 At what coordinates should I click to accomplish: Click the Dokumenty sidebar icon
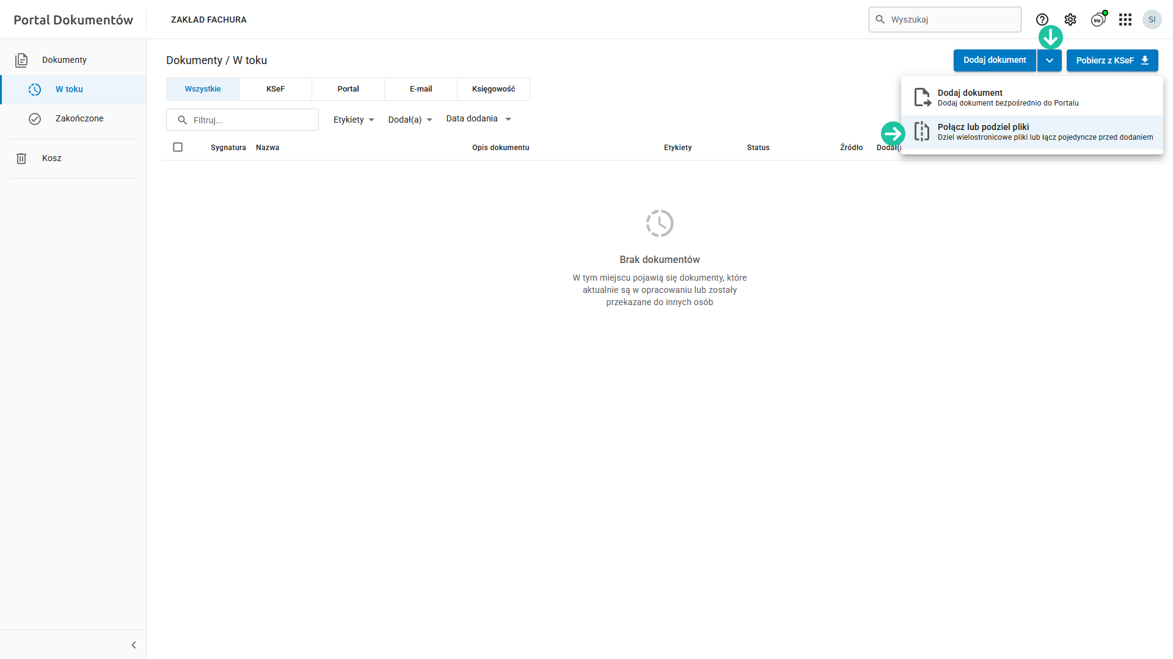[21, 60]
